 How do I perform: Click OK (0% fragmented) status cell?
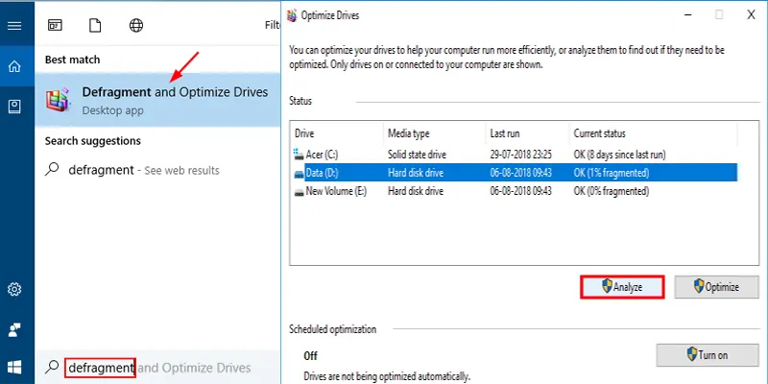point(612,191)
